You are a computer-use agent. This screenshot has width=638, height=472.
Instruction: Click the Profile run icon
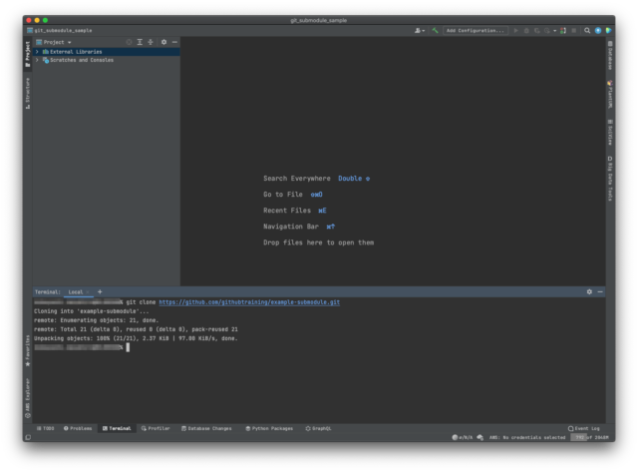pyautogui.click(x=547, y=31)
